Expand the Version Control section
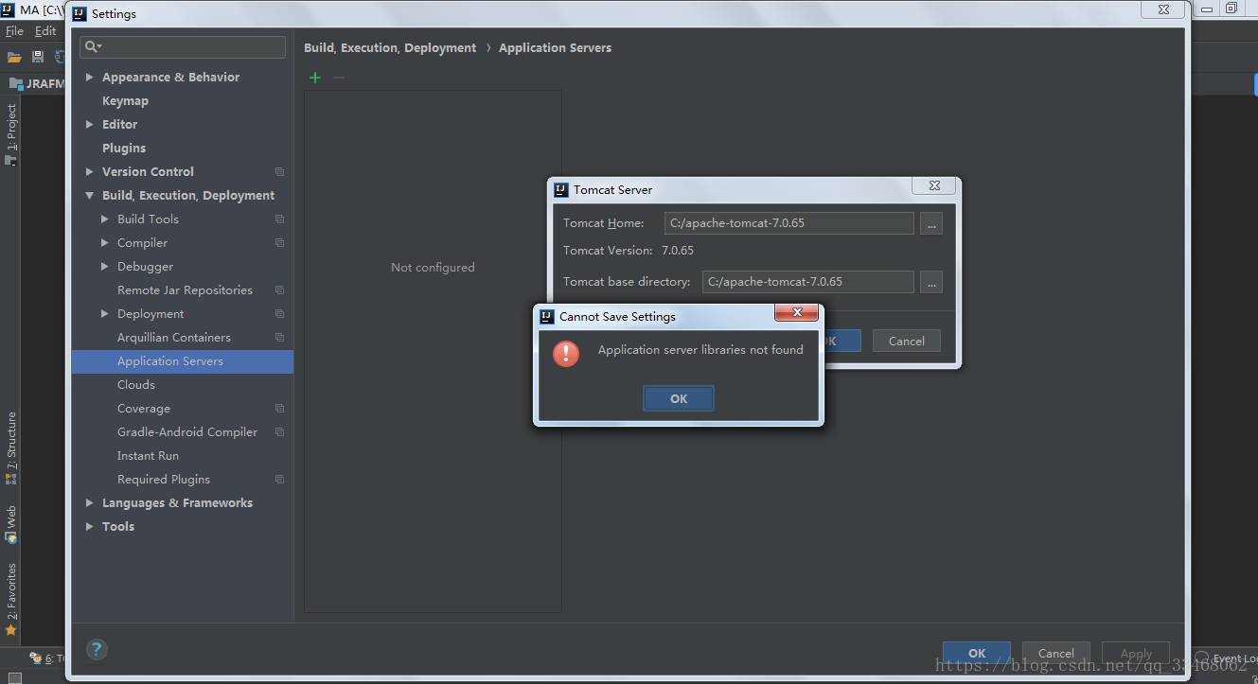This screenshot has width=1258, height=684. [89, 171]
